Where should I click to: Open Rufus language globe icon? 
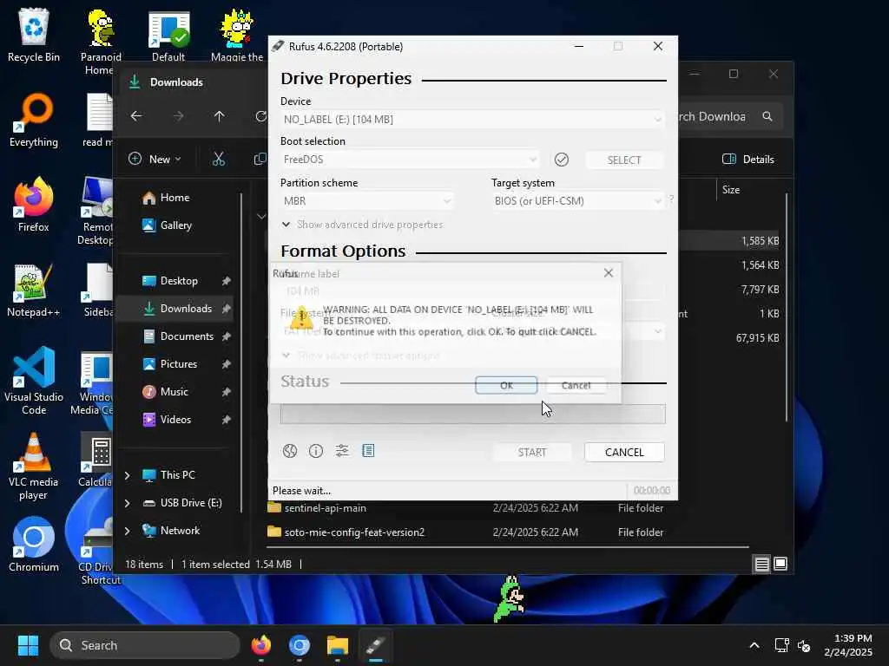[x=290, y=451]
